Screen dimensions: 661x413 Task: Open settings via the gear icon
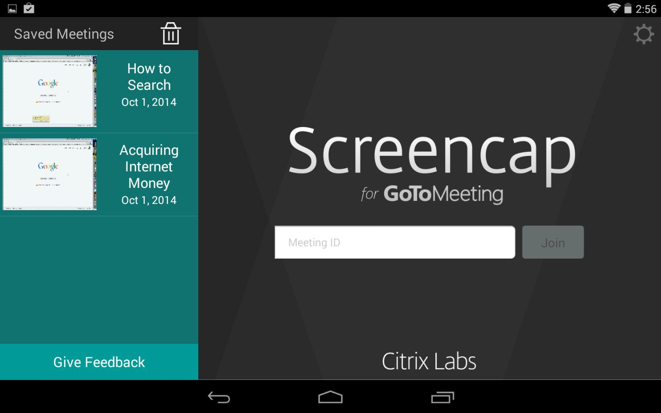pyautogui.click(x=643, y=33)
